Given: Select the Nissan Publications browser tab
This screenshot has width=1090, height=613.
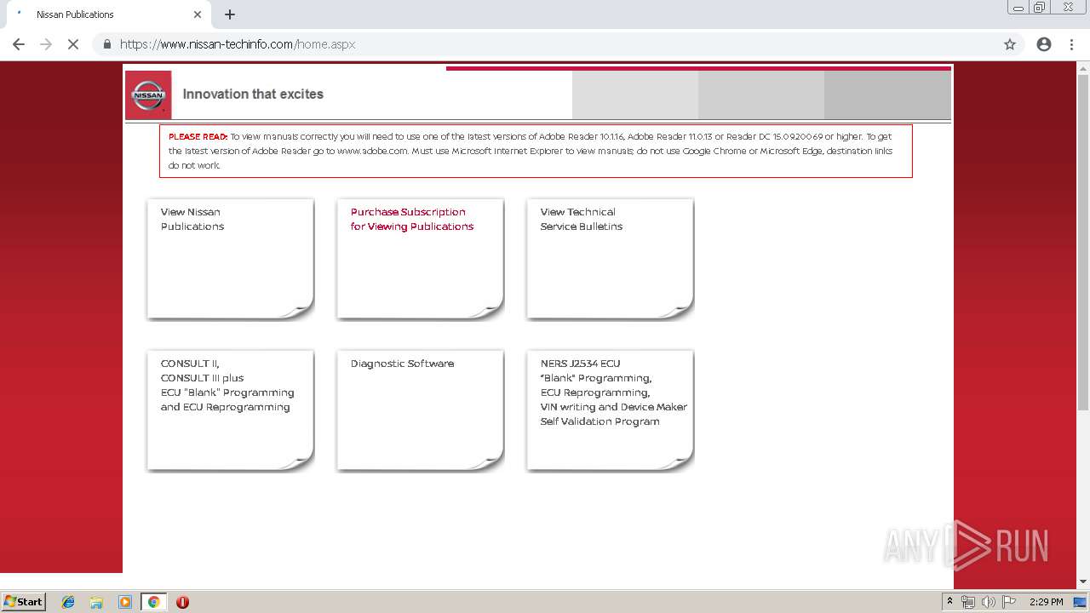Looking at the screenshot, I should point(107,14).
